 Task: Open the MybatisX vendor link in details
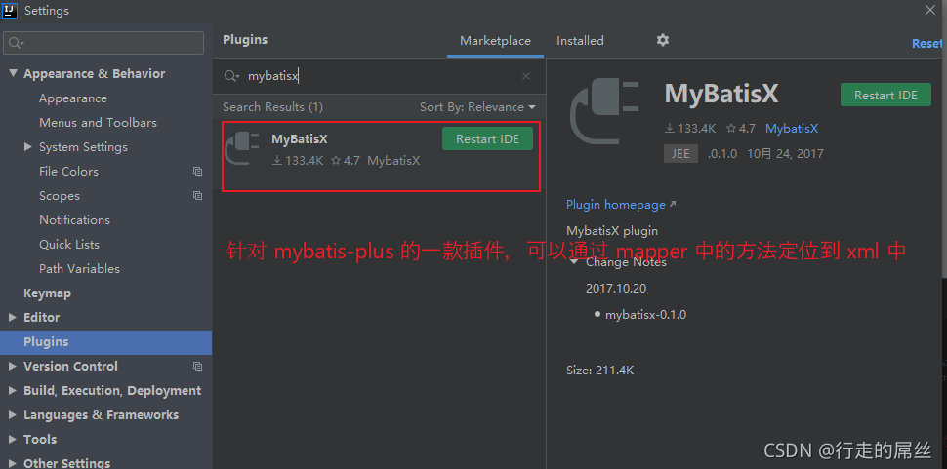click(792, 129)
